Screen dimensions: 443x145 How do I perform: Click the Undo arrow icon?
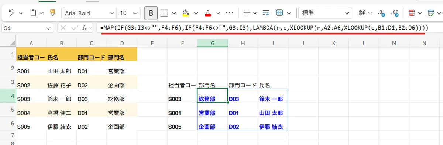11,13
